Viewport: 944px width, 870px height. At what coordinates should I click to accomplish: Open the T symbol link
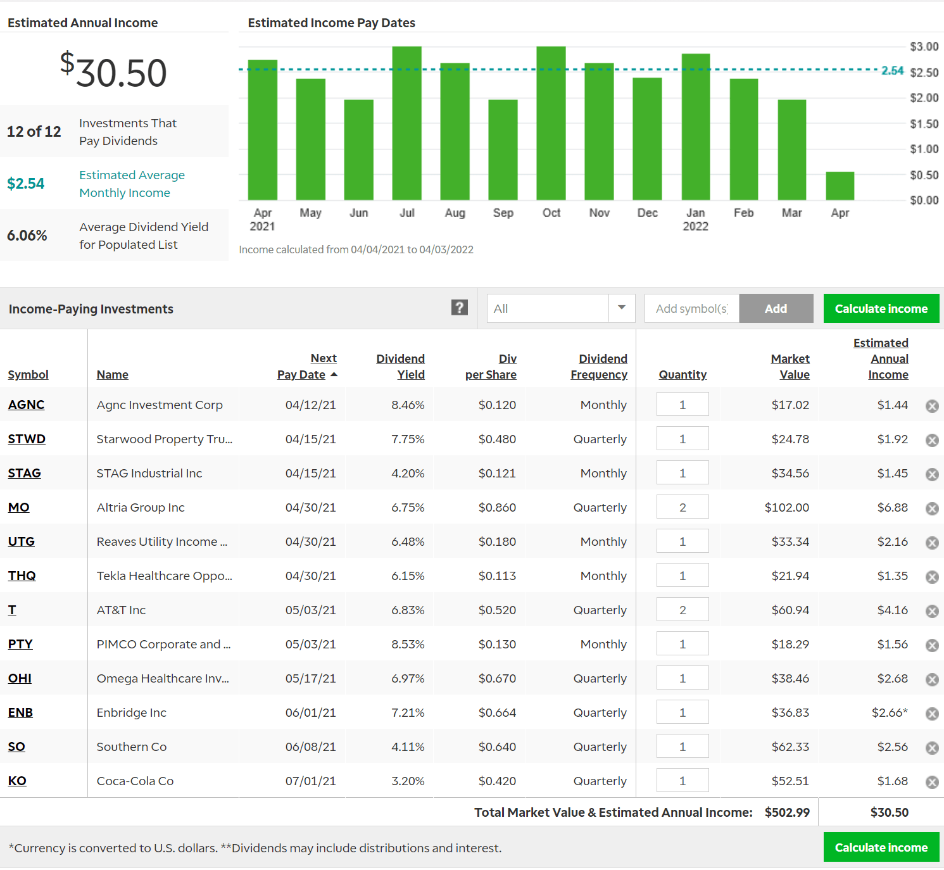tap(12, 610)
